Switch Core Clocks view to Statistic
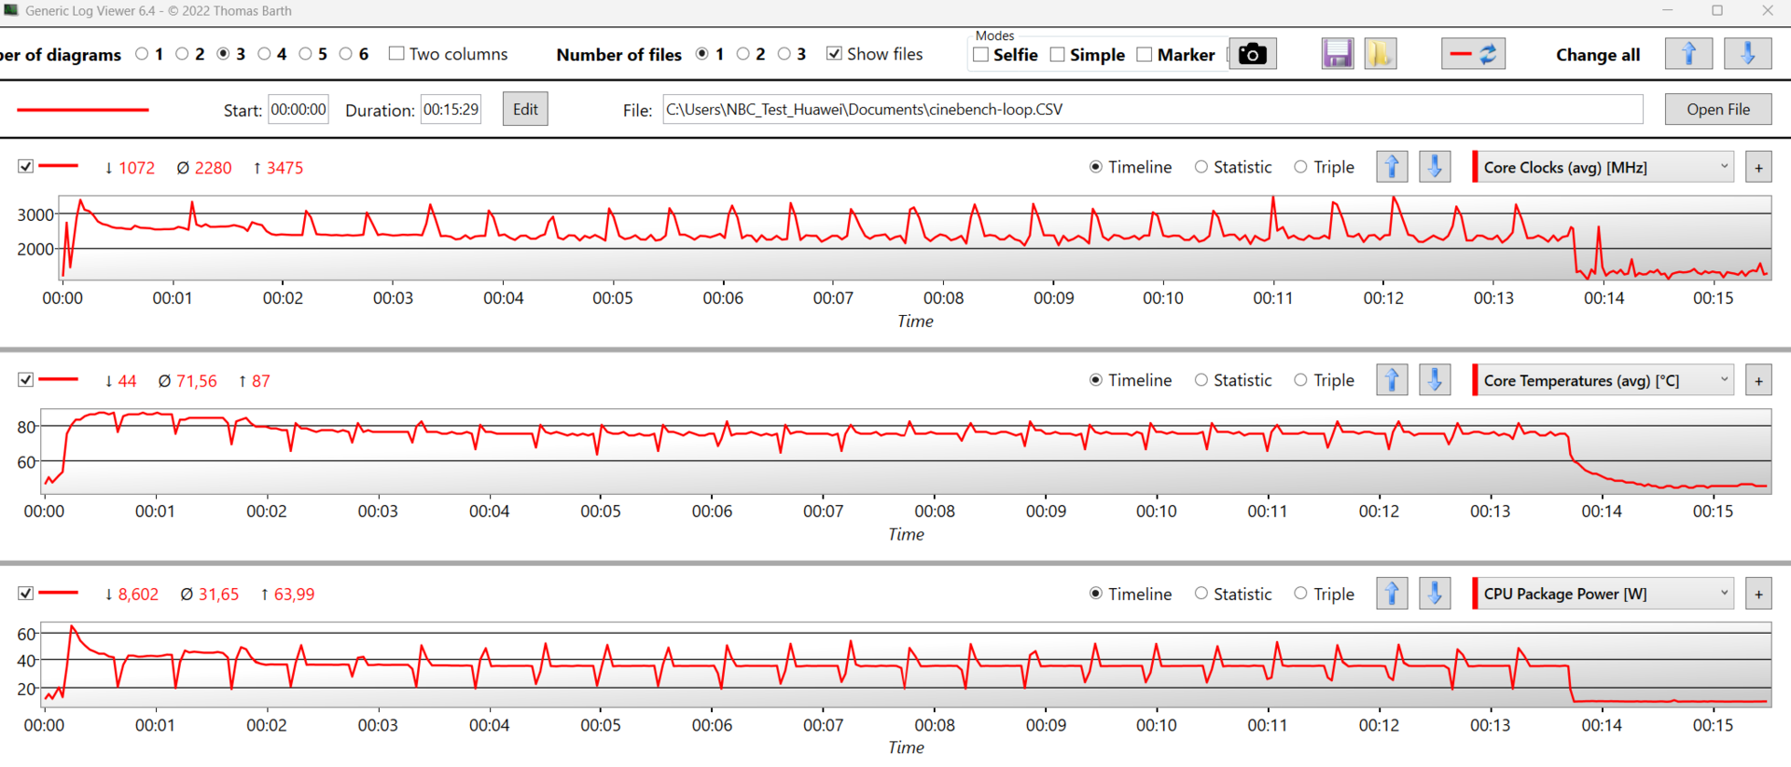Image resolution: width=1791 pixels, height=767 pixels. tap(1201, 168)
